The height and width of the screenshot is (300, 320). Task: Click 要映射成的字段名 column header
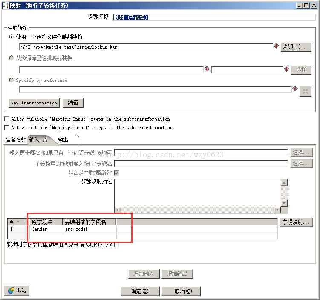point(89,222)
